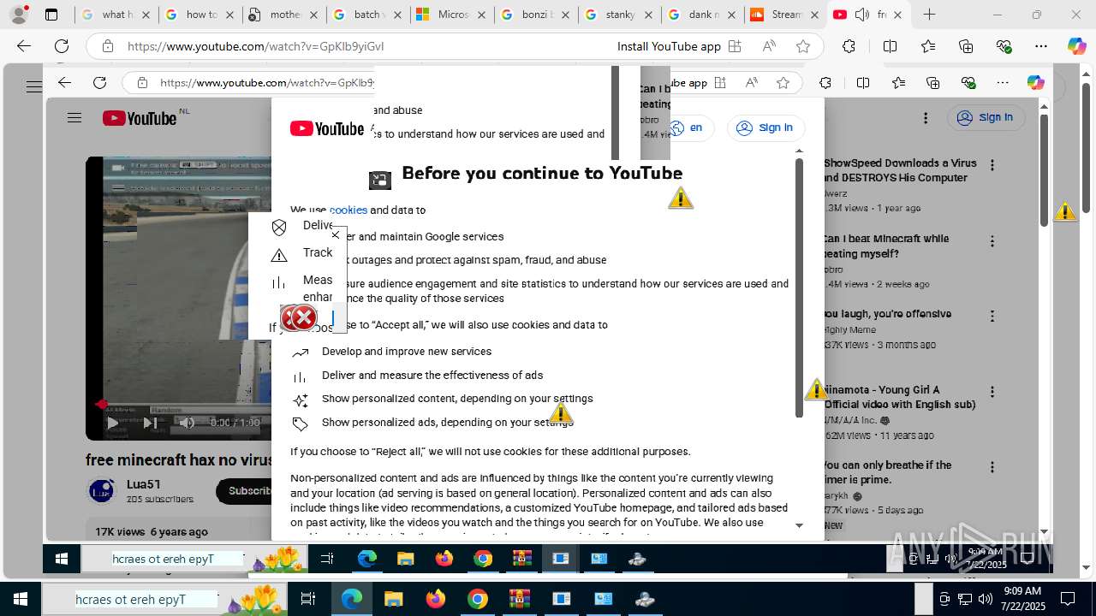1096x616 pixels.
Task: Open Copilot in outer Edge toolbar
Action: [x=1076, y=46]
